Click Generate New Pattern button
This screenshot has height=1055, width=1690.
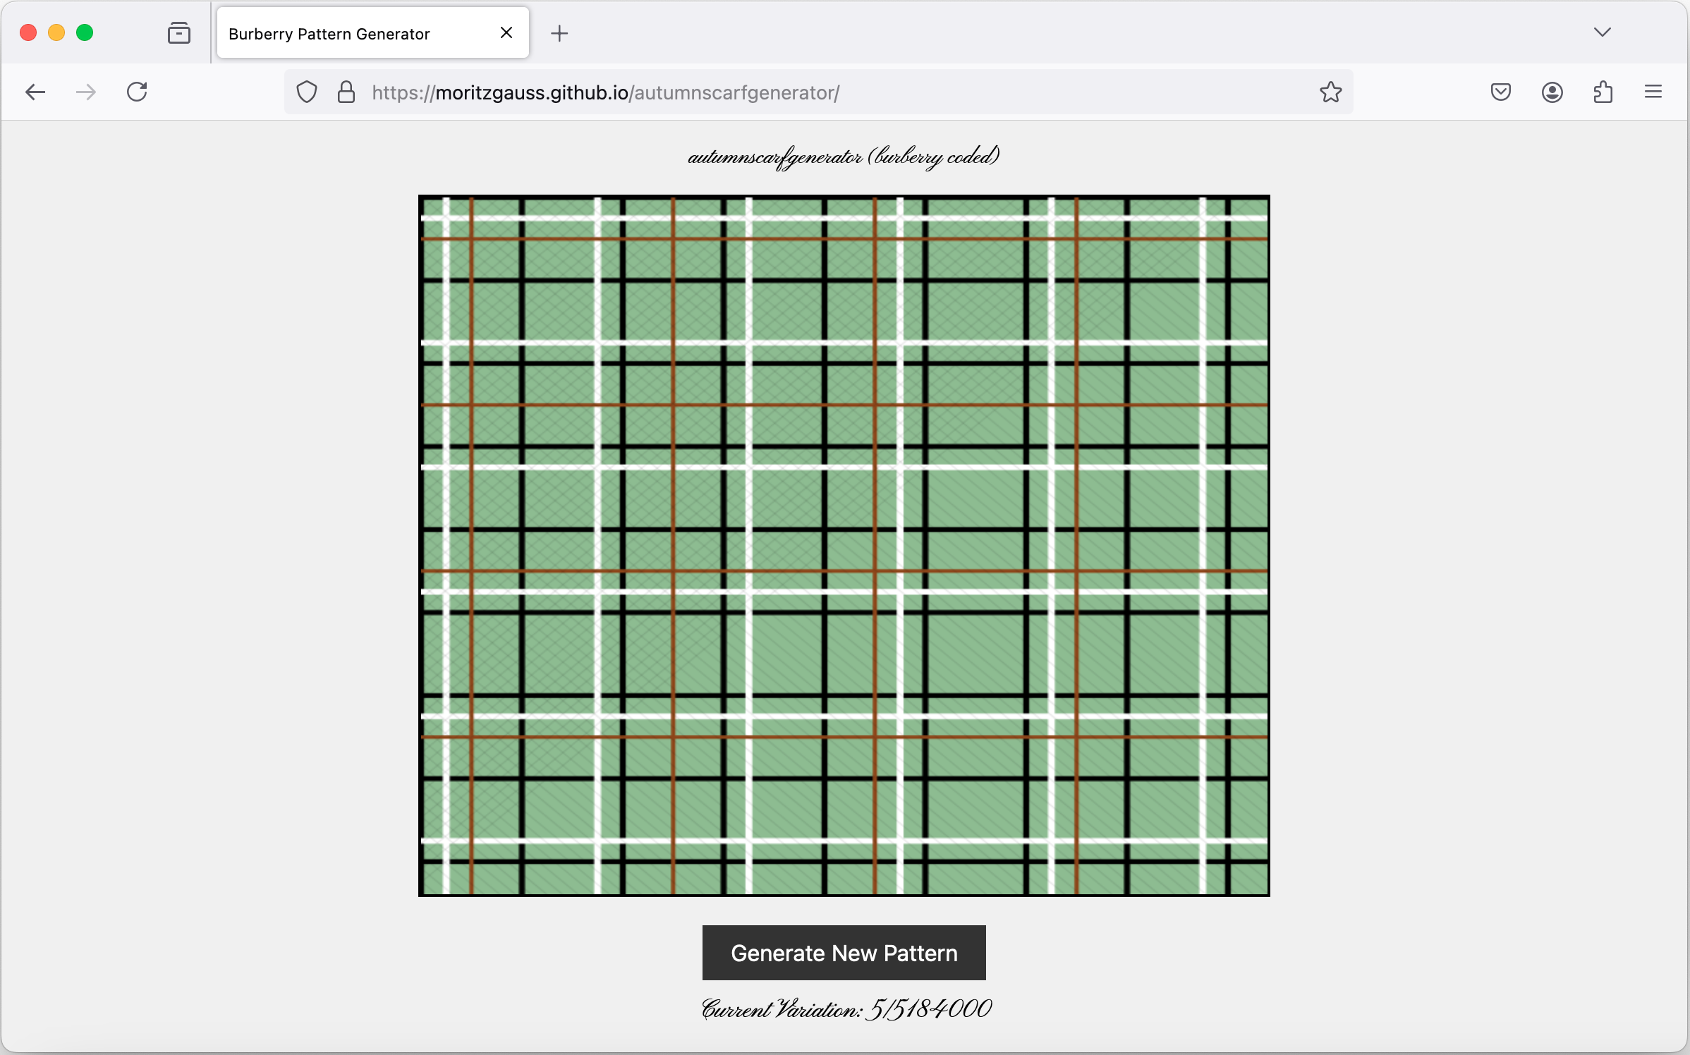pos(844,953)
